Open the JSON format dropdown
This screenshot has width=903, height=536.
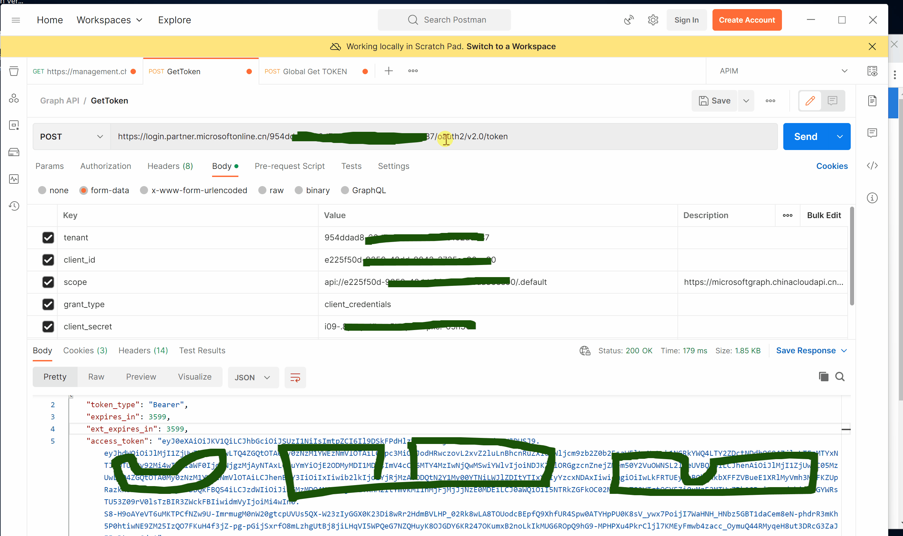click(253, 378)
